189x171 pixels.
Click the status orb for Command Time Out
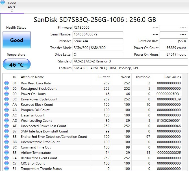(x=6, y=147)
